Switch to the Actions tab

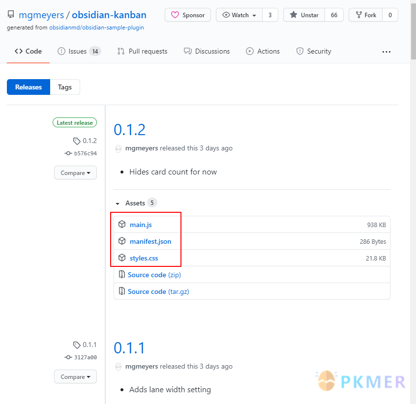[x=263, y=51]
